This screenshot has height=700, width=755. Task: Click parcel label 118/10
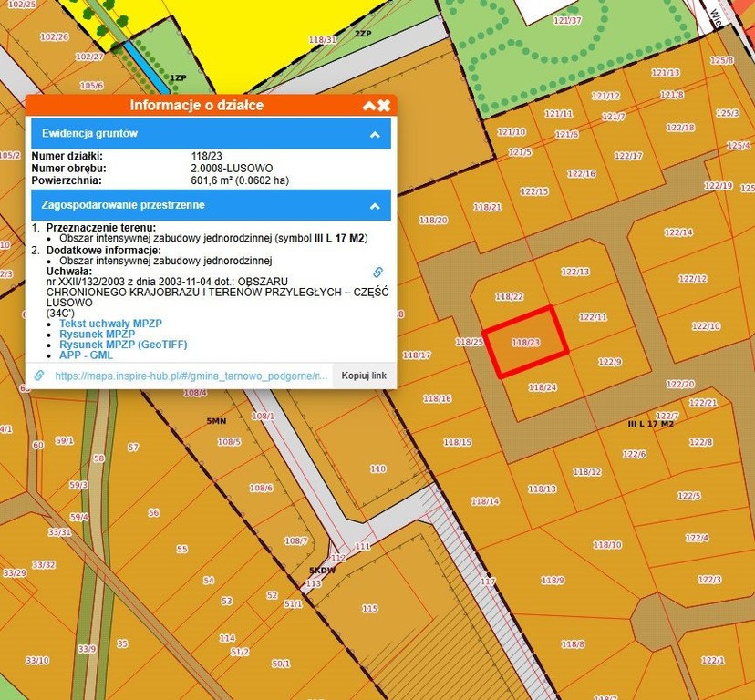(607, 545)
